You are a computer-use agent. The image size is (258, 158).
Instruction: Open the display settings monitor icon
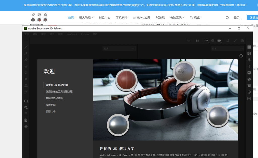coord(249,73)
